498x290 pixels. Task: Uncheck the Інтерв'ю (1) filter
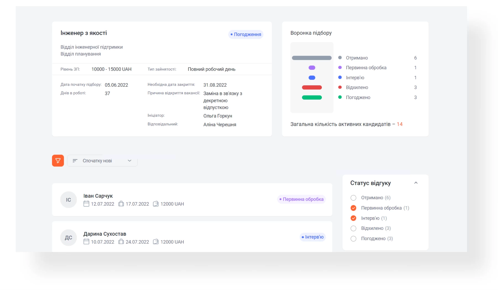click(x=353, y=218)
